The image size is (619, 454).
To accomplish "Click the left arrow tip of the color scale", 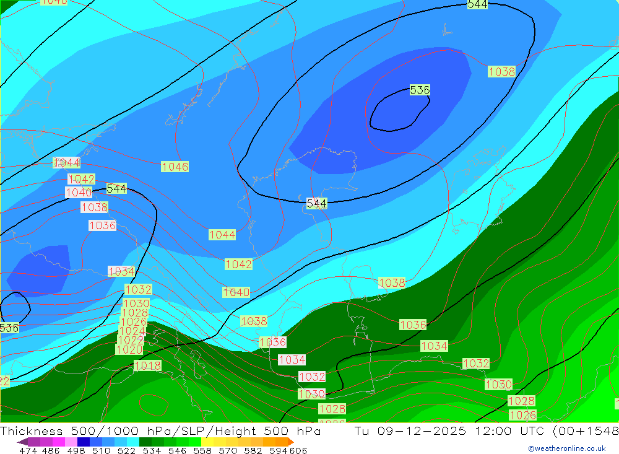I will 22,442.
